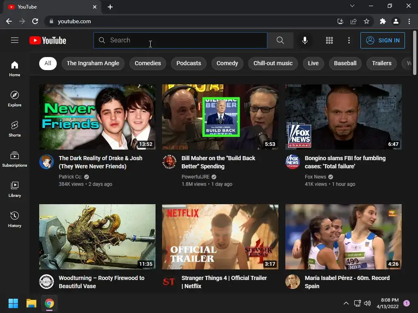
Task: Show hidden system tray icons
Action: (346, 303)
